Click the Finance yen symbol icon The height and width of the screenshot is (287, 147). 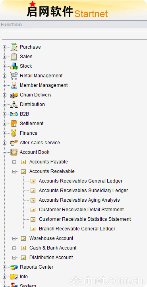tap(14, 133)
